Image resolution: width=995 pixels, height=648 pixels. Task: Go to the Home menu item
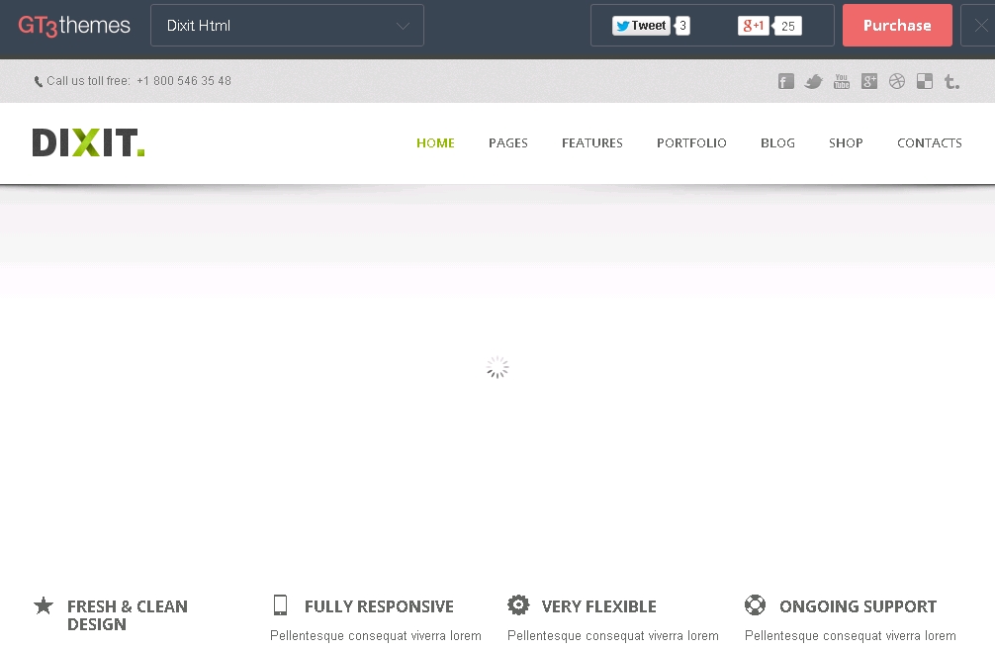[435, 143]
